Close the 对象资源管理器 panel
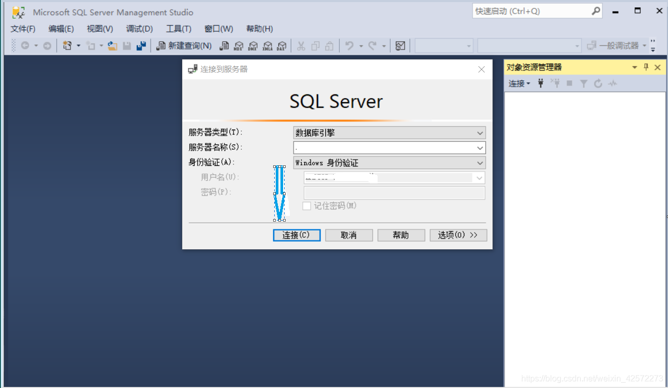This screenshot has width=668, height=388. 658,67
